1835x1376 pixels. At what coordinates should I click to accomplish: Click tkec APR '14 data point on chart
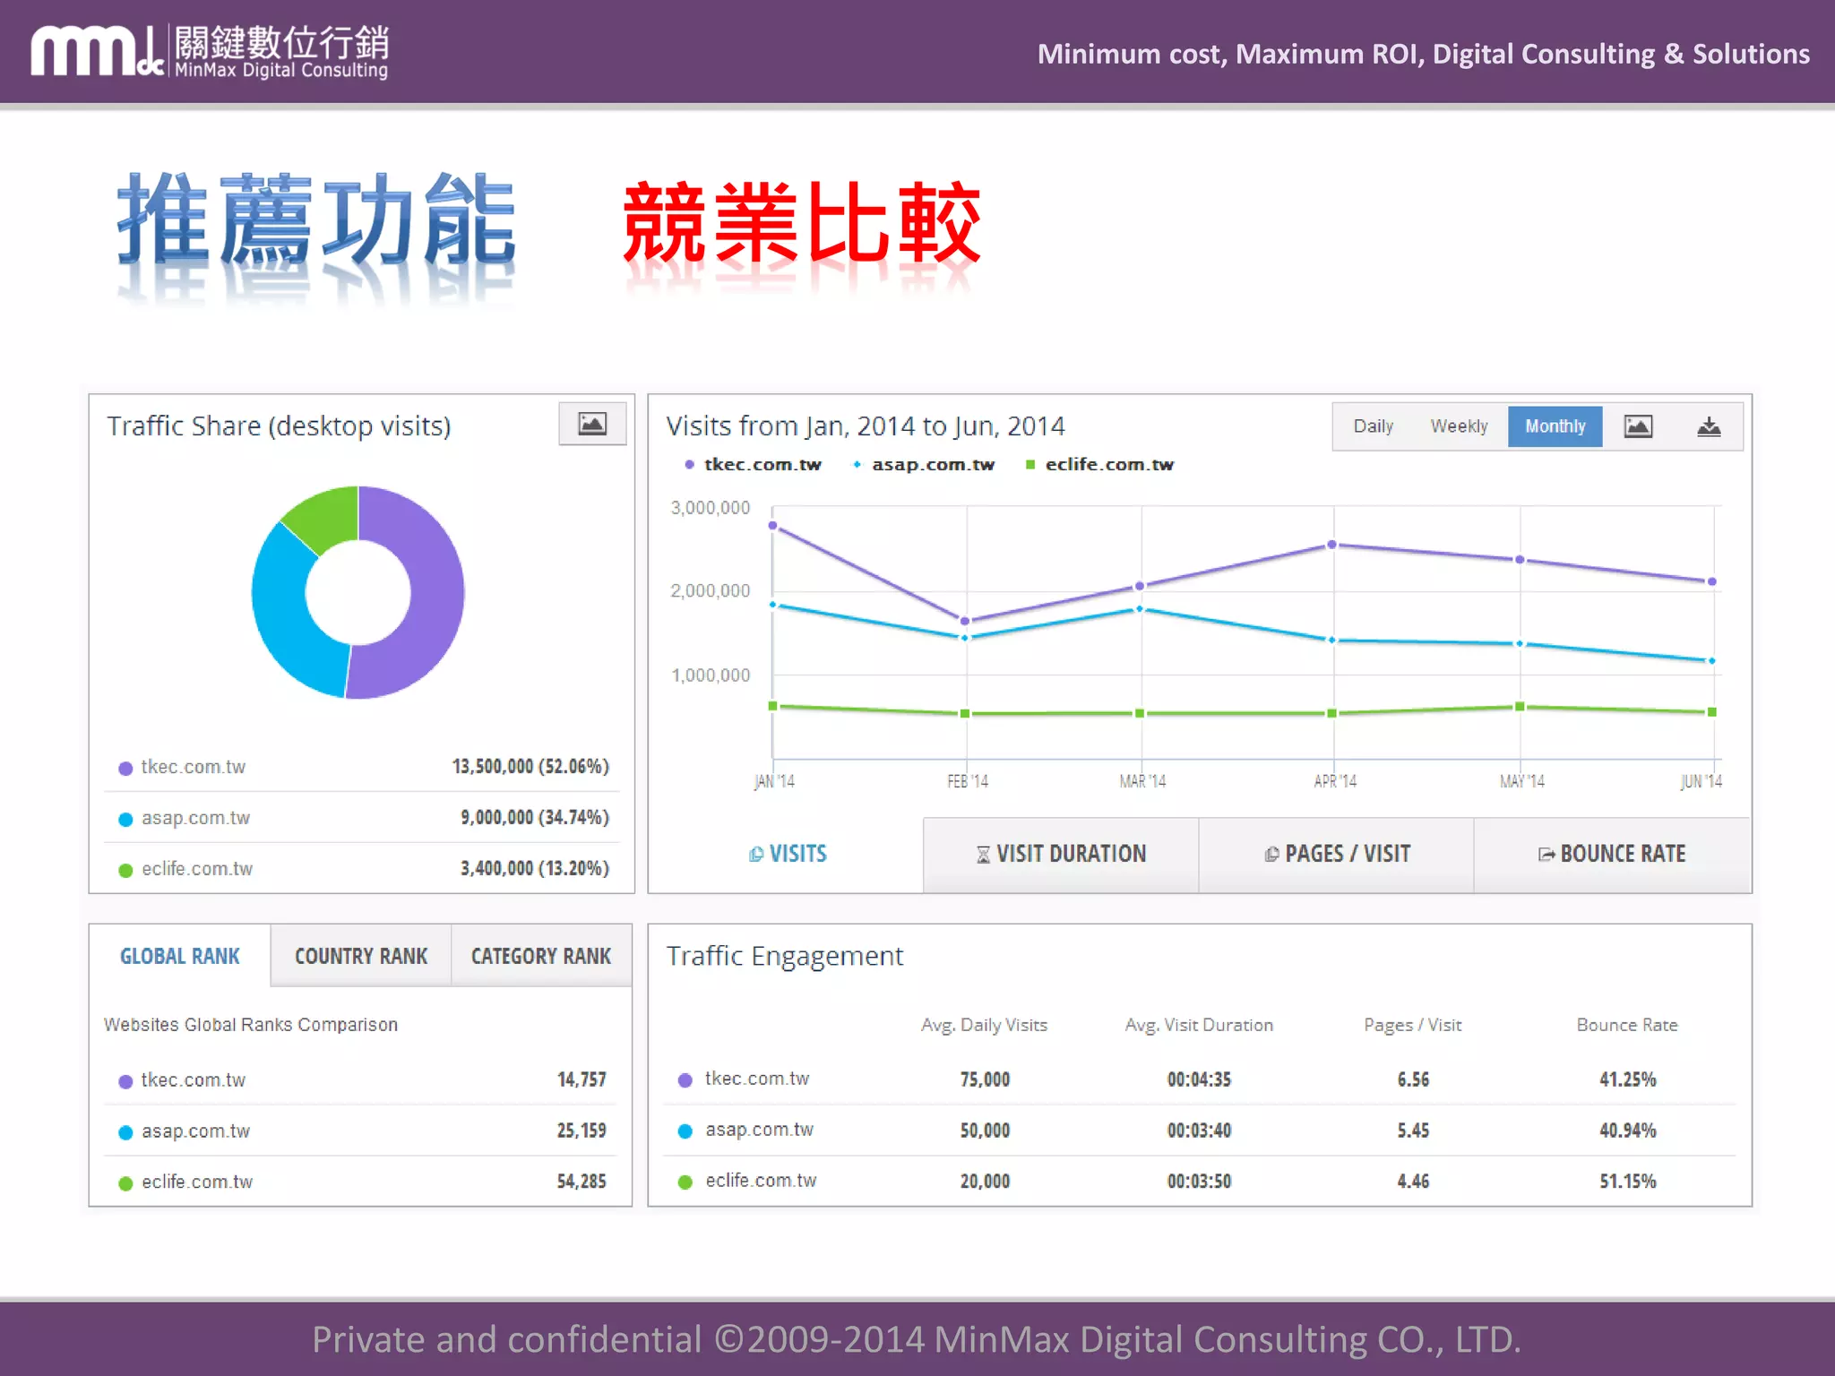[x=1332, y=545]
